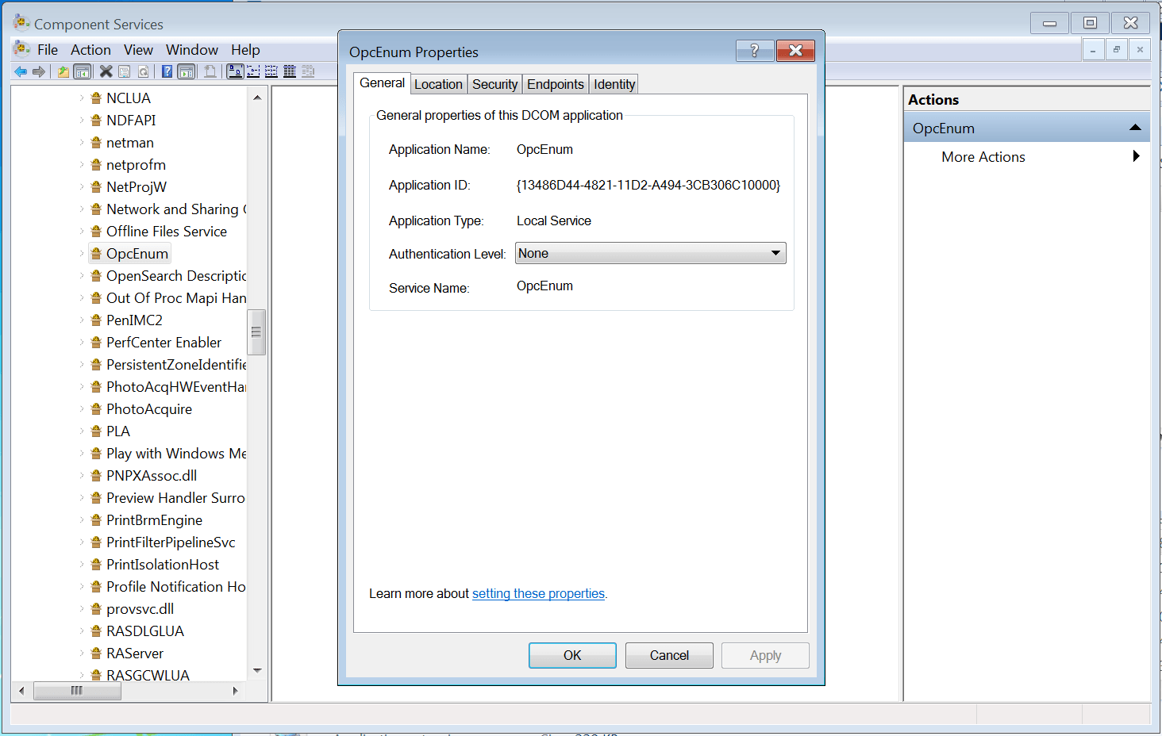Select PhotoAcquire in the tree list
The height and width of the screenshot is (736, 1162).
[149, 409]
